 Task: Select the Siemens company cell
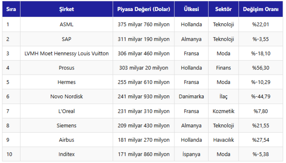coord(67,126)
